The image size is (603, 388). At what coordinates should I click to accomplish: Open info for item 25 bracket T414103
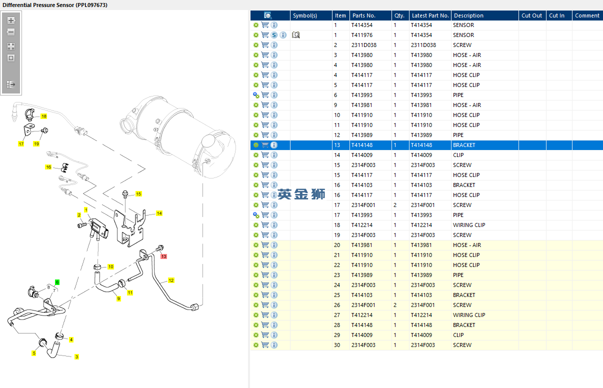[274, 295]
